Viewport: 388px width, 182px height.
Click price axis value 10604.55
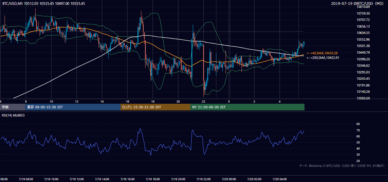click(x=363, y=33)
